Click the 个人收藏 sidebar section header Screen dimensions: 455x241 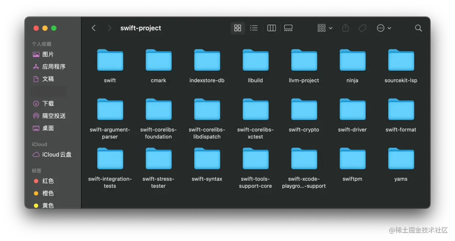41,44
